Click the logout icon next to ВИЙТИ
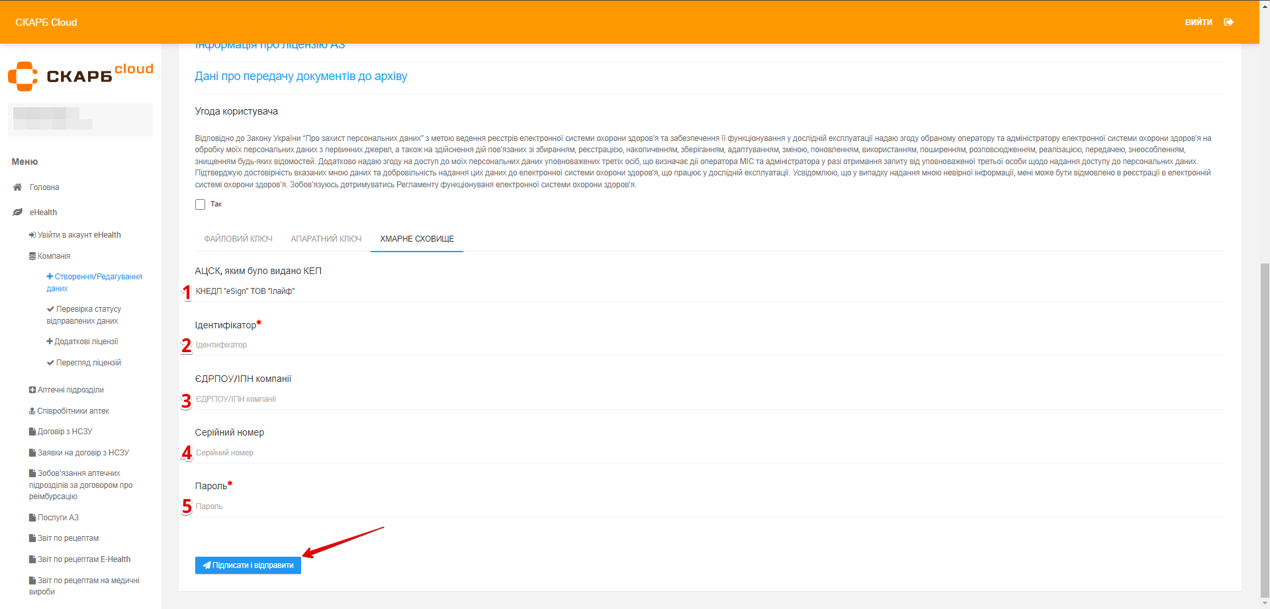The image size is (1270, 609). click(x=1228, y=22)
